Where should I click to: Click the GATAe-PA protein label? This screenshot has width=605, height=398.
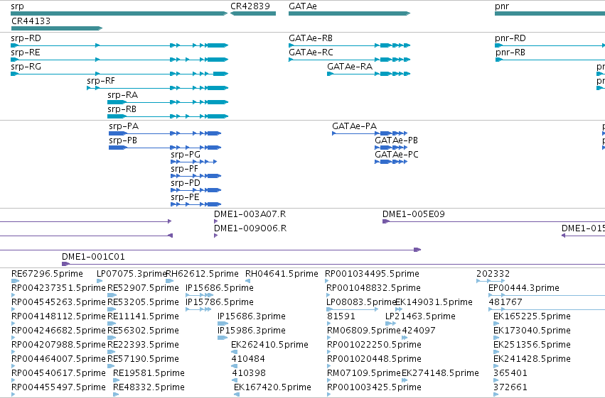[x=355, y=126]
